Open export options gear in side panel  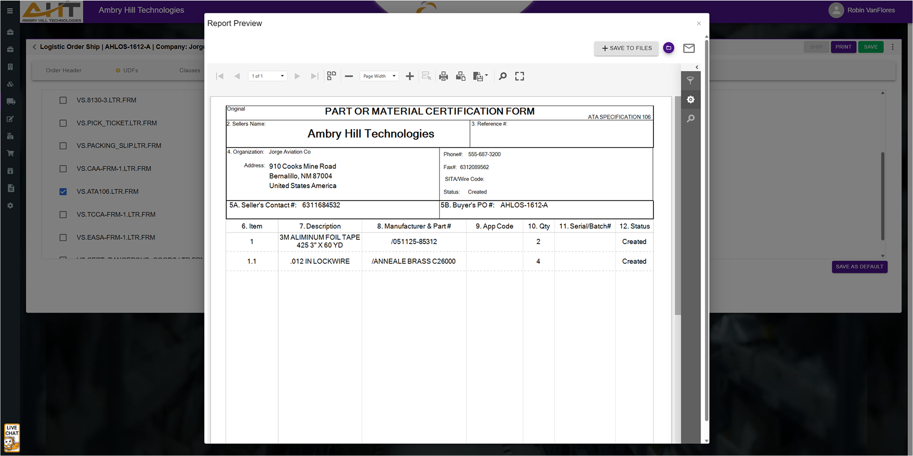pyautogui.click(x=691, y=99)
